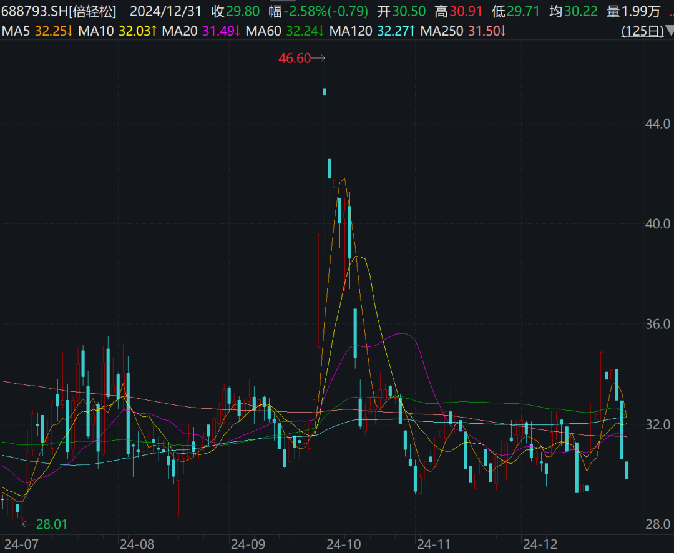Select the closing price 收29.80
Image resolution: width=674 pixels, height=553 pixels.
tap(235, 11)
